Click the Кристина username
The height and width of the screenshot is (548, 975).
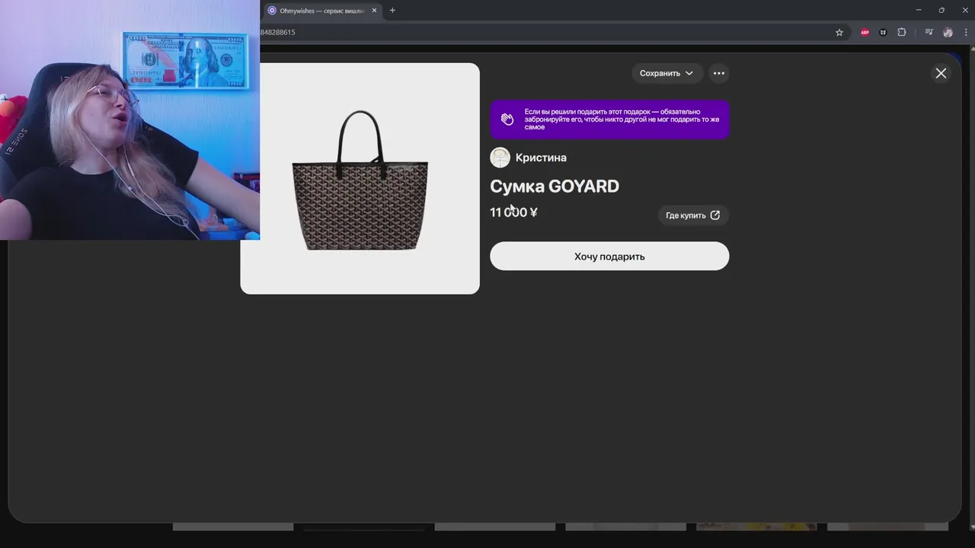pyautogui.click(x=541, y=158)
